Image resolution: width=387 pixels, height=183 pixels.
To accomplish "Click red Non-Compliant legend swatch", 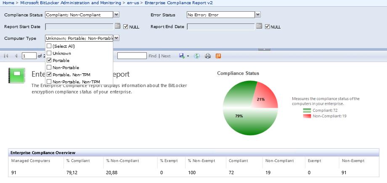I will click(307, 116).
